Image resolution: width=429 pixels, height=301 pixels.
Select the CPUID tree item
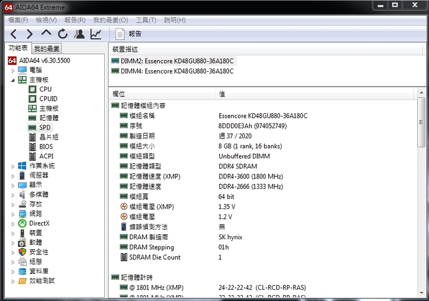point(48,98)
